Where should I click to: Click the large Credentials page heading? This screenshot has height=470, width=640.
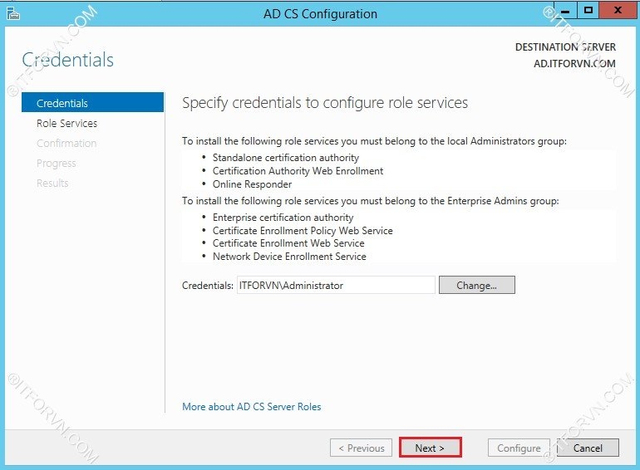(68, 60)
